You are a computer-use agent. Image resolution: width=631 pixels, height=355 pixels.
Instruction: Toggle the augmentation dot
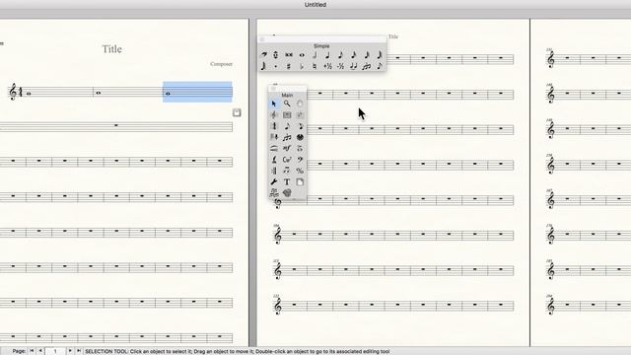pos(276,66)
